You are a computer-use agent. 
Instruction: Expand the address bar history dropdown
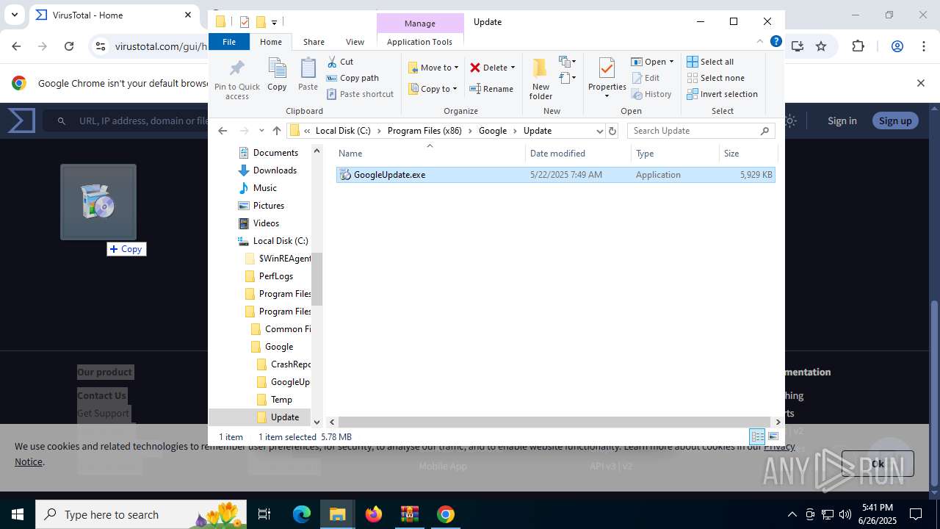599,131
